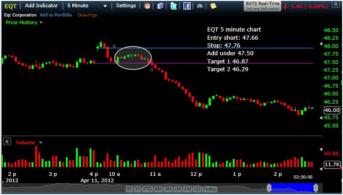Select the 1M range button
This screenshot has height=195, width=343.
177,189
